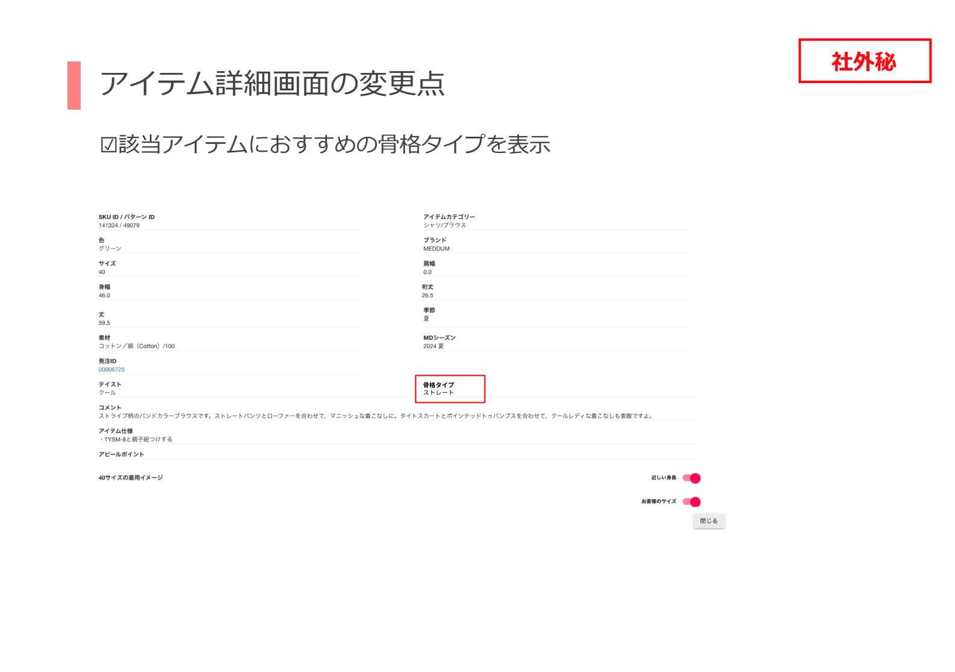The height and width of the screenshot is (672, 955).
Task: Toggle the 近しい身長 switch
Action: (692, 478)
